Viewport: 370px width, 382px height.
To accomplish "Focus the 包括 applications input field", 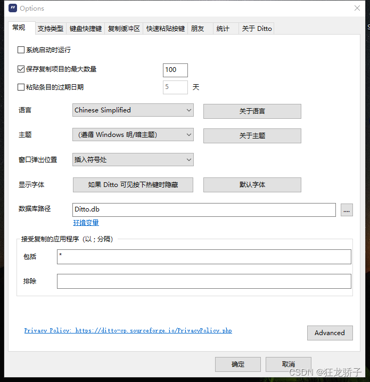I will pos(204,257).
